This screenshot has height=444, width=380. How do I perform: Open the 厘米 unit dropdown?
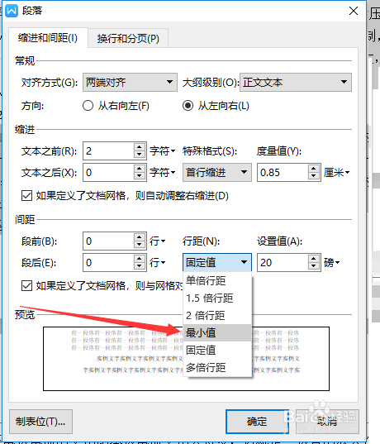336,173
